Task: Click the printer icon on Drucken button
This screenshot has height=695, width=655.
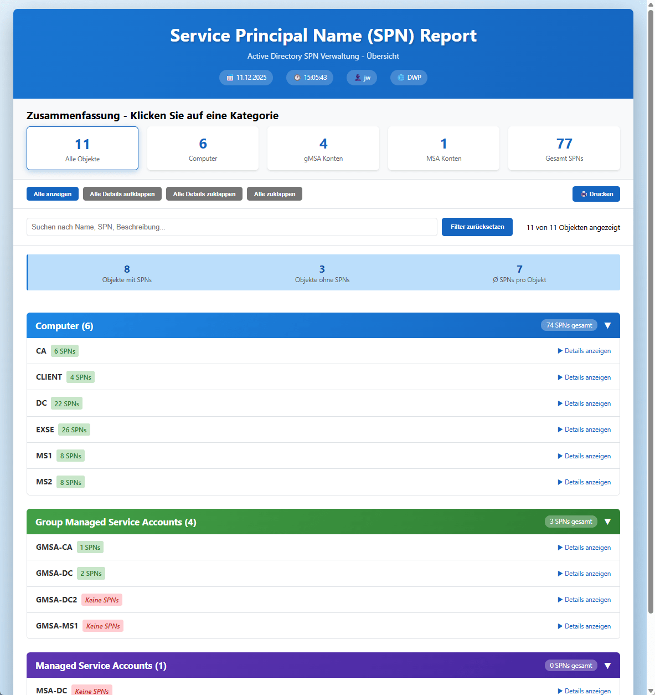Action: tap(584, 195)
